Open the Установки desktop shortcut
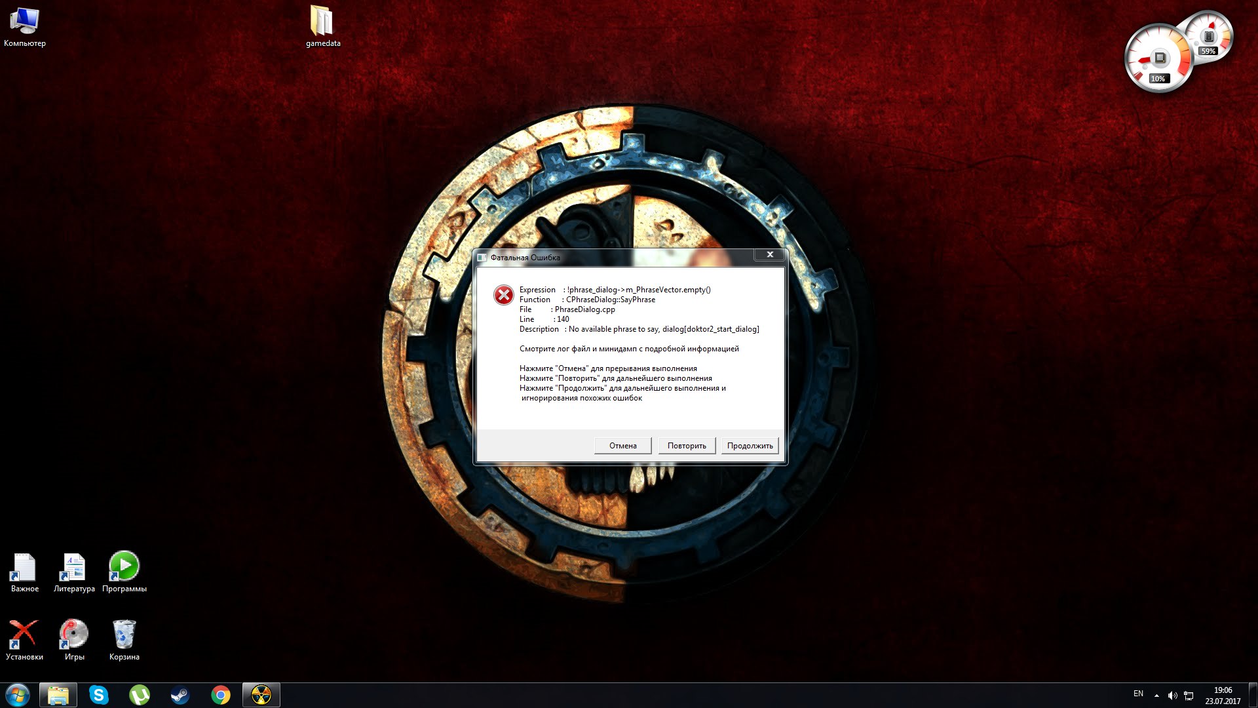This screenshot has width=1258, height=708. pos(24,640)
